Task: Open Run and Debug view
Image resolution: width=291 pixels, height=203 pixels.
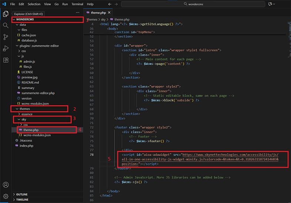Action: coord(6,48)
